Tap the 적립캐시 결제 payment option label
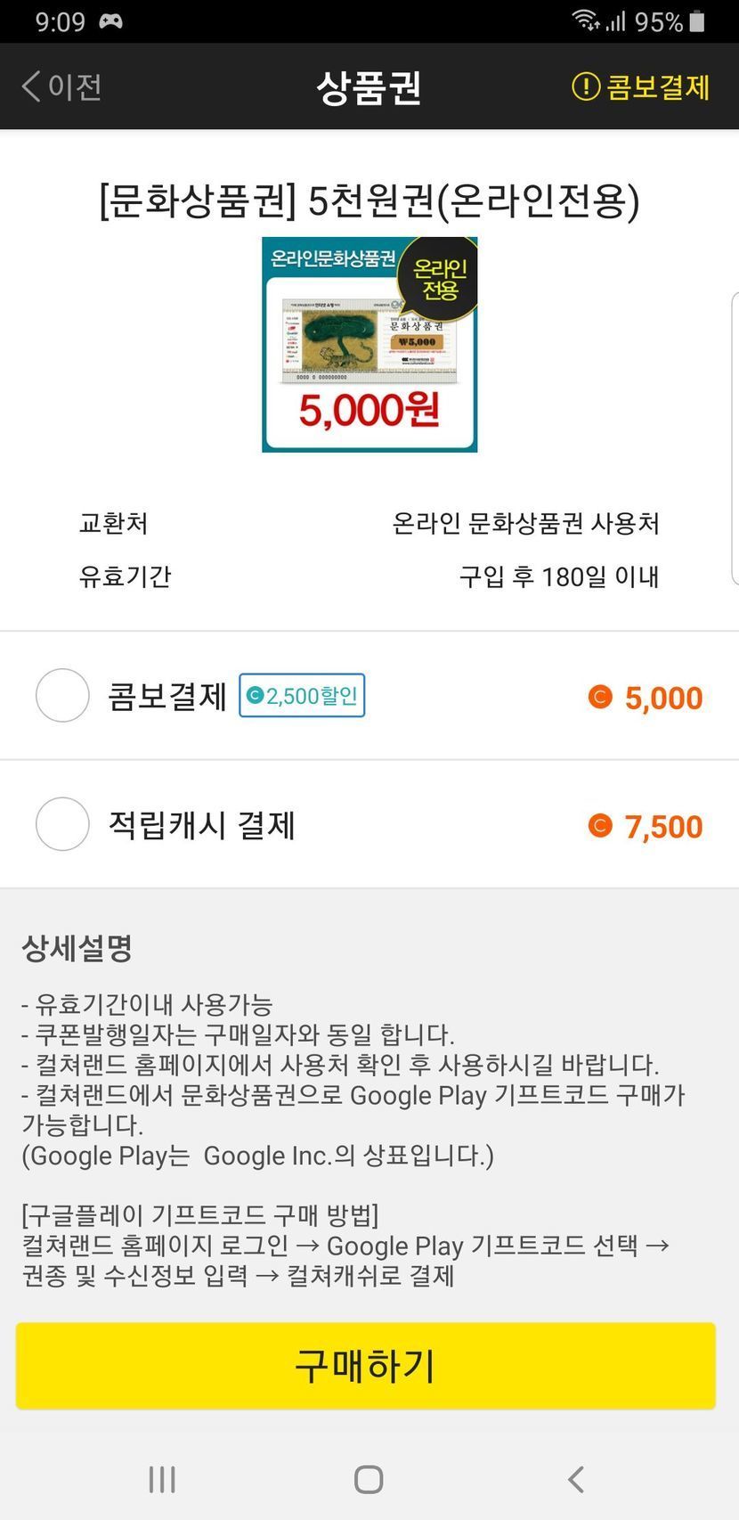This screenshot has width=739, height=1520. [201, 825]
